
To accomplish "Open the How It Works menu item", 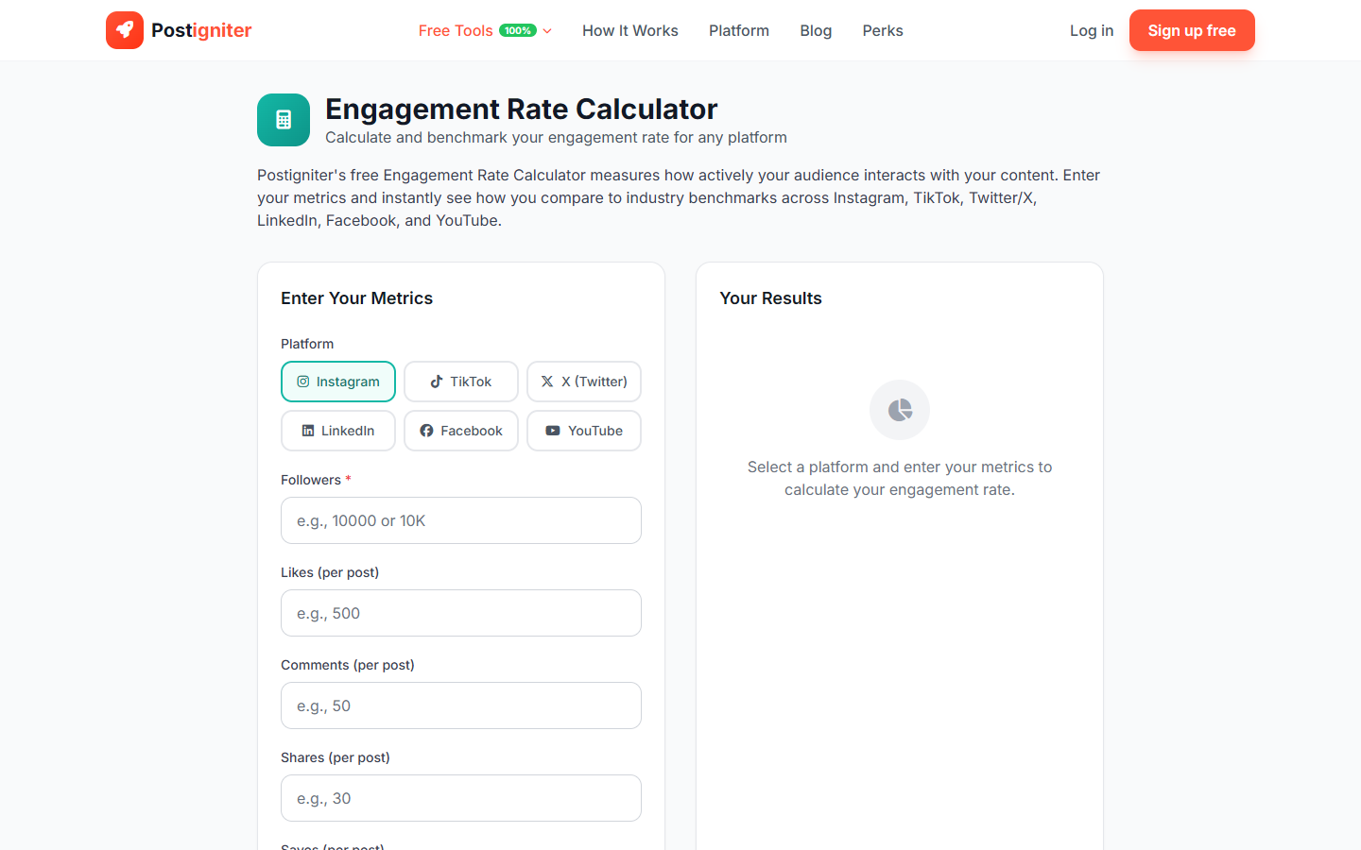I will click(629, 30).
